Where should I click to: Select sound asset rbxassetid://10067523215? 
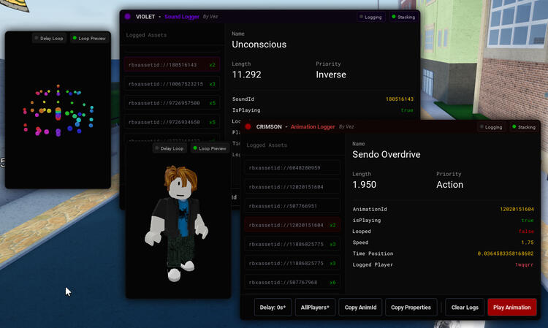172,84
